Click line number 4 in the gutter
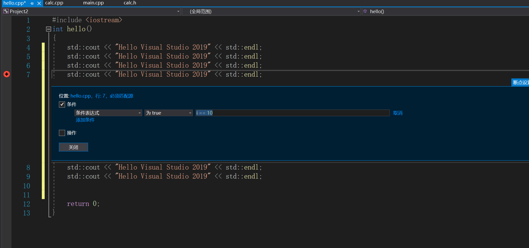The height and width of the screenshot is (248, 529). (28, 47)
